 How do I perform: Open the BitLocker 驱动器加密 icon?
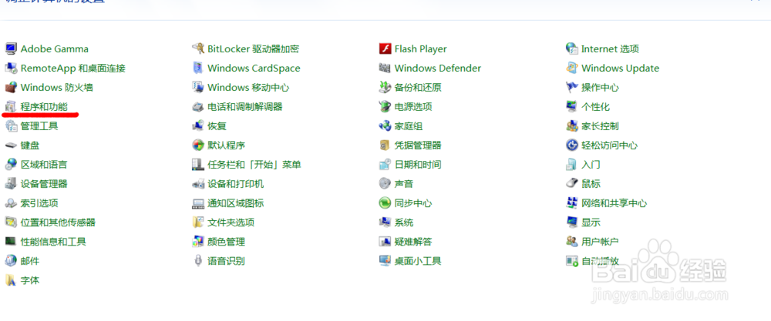197,48
